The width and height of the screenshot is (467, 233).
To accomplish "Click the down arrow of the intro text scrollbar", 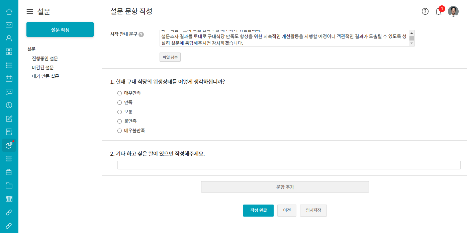I will point(412,44).
